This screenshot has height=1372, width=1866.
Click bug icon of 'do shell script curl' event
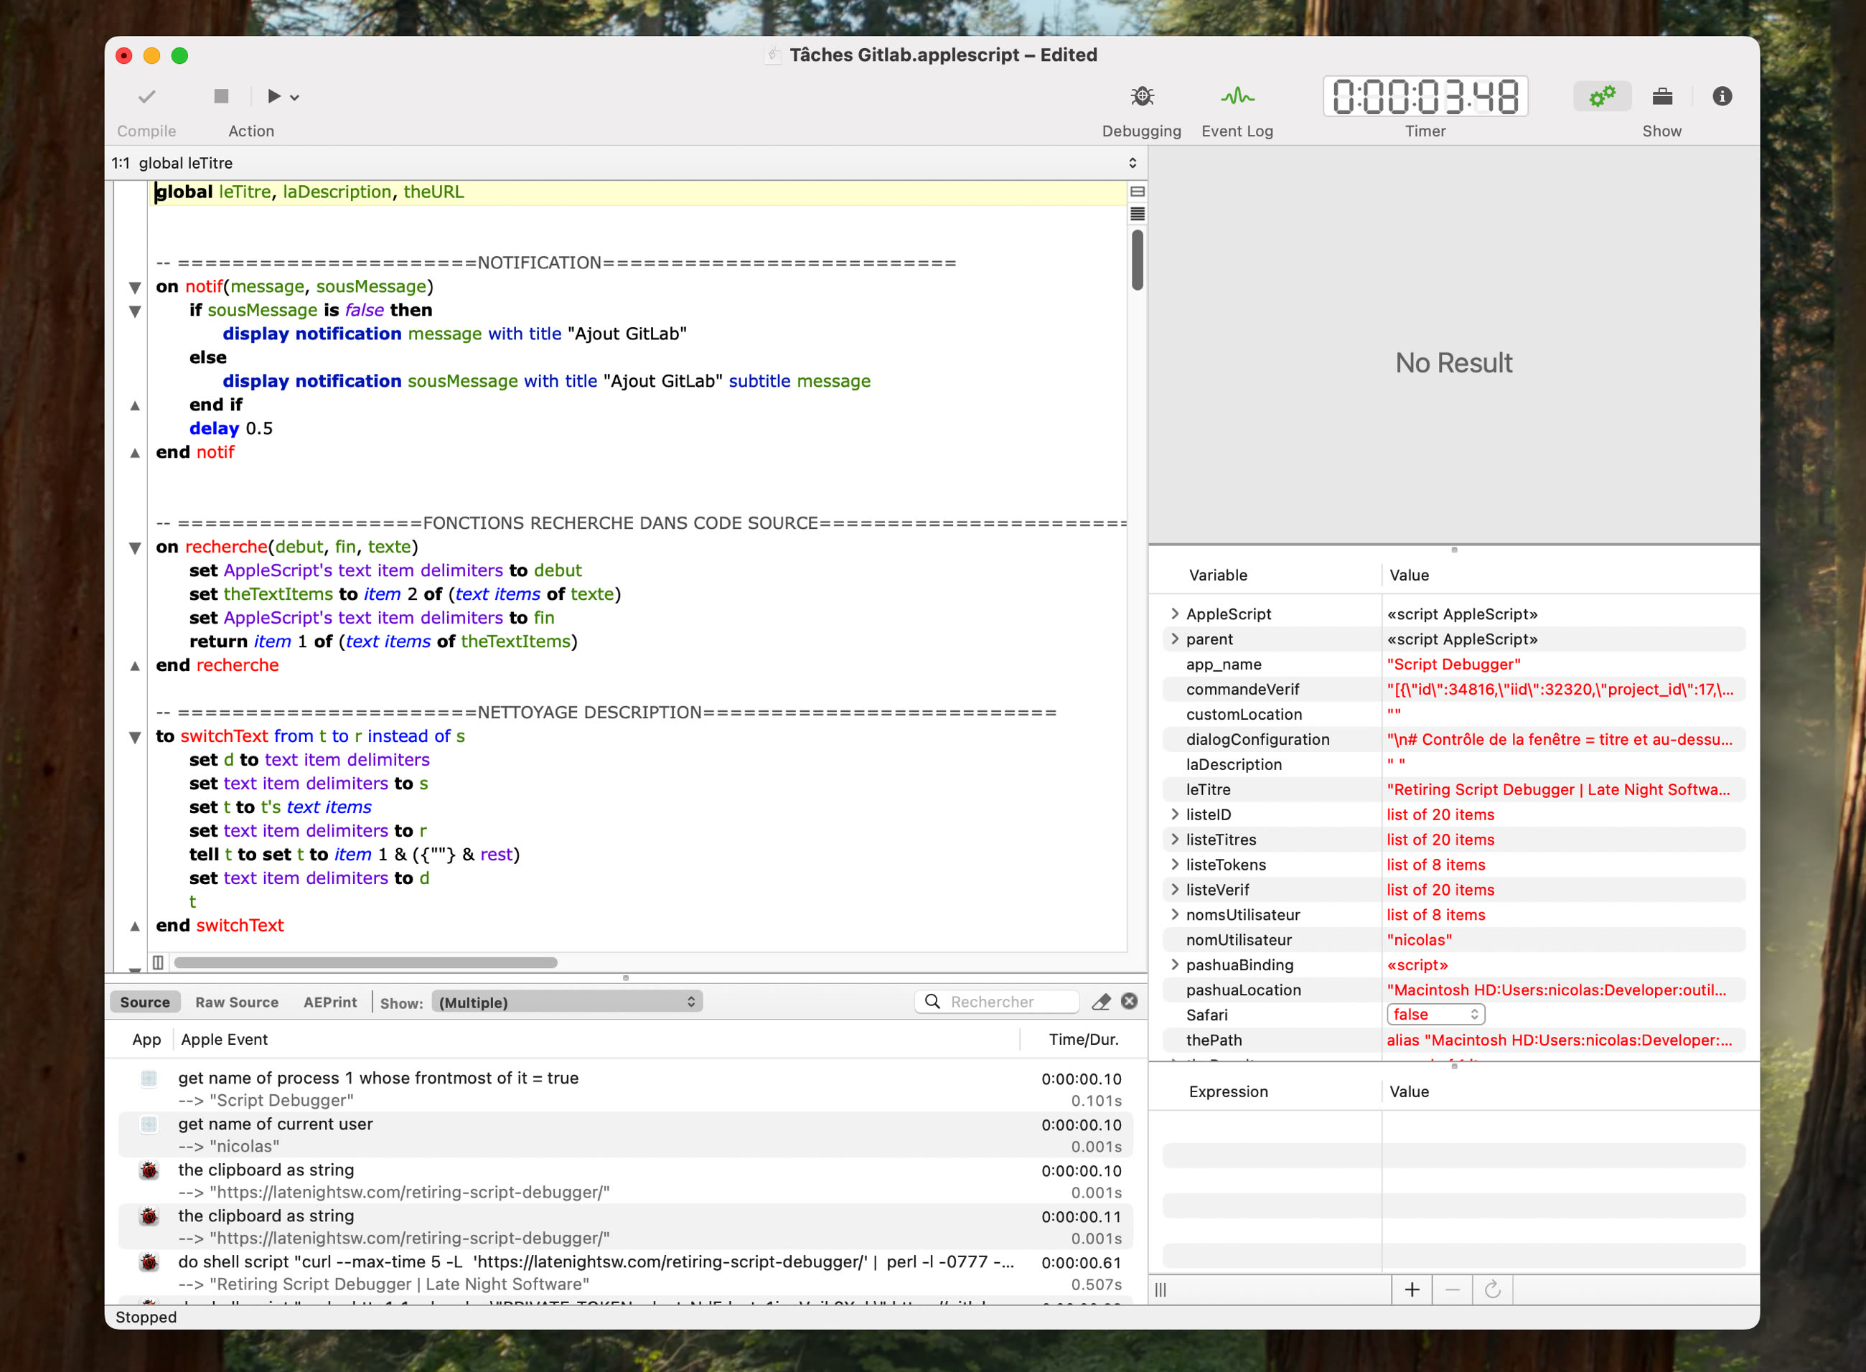point(149,1262)
